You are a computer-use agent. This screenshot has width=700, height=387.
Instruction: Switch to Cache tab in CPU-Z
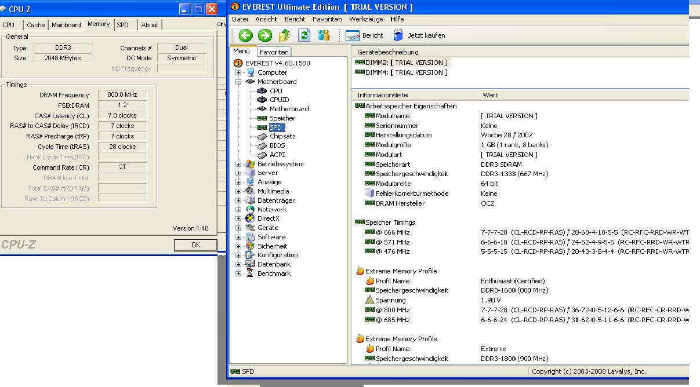click(35, 25)
